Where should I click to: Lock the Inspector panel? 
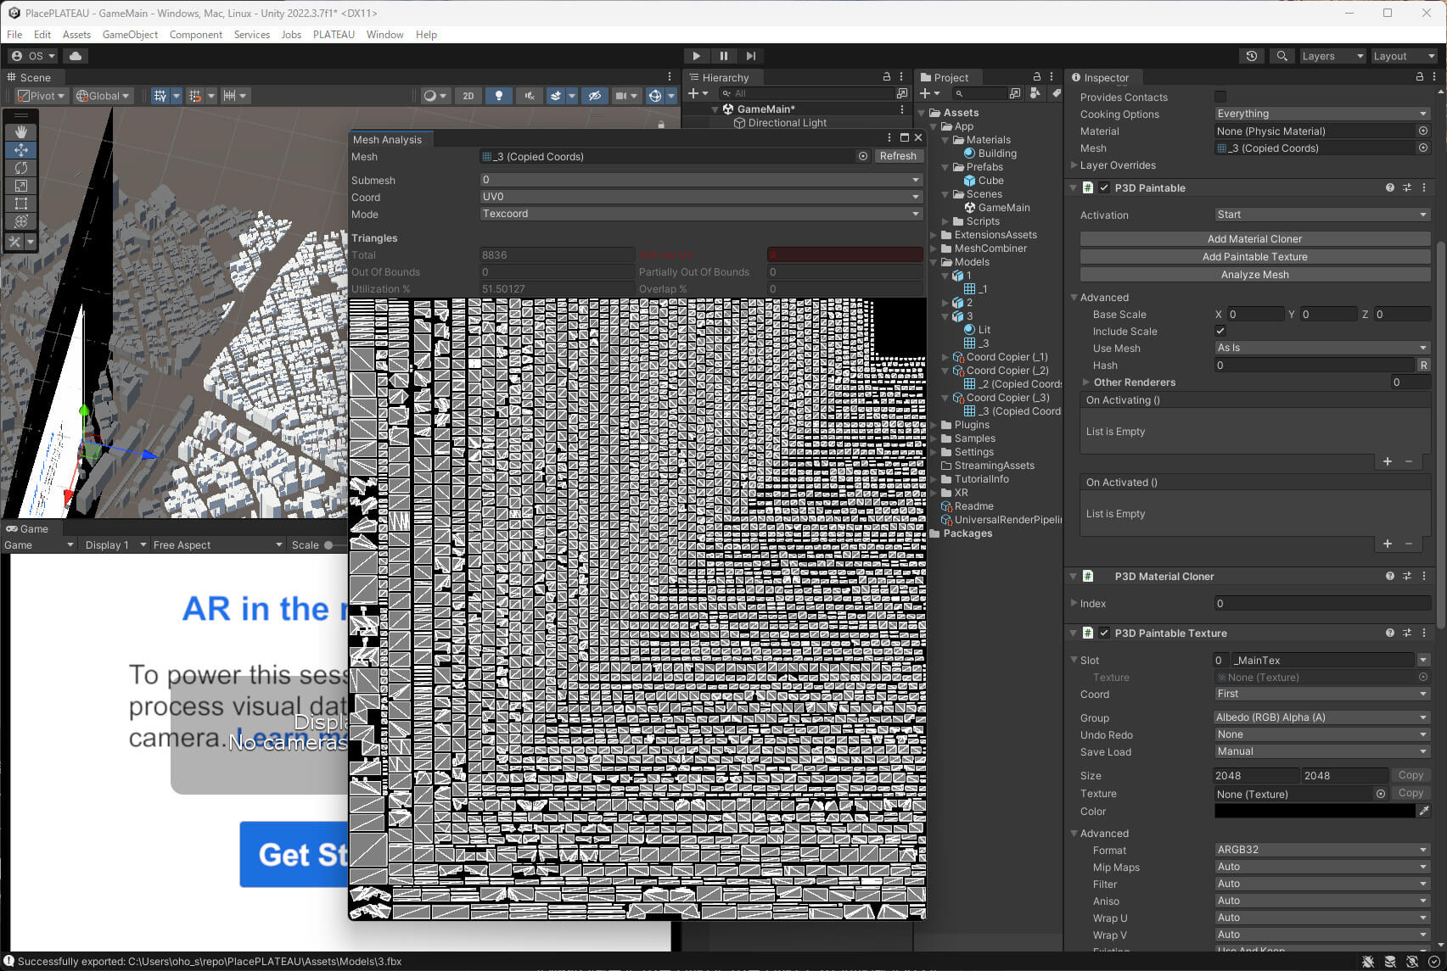[1419, 76]
